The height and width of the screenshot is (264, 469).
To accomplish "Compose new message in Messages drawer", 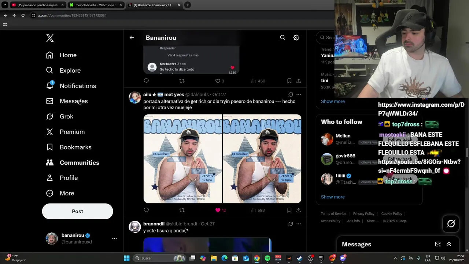I will (438, 244).
